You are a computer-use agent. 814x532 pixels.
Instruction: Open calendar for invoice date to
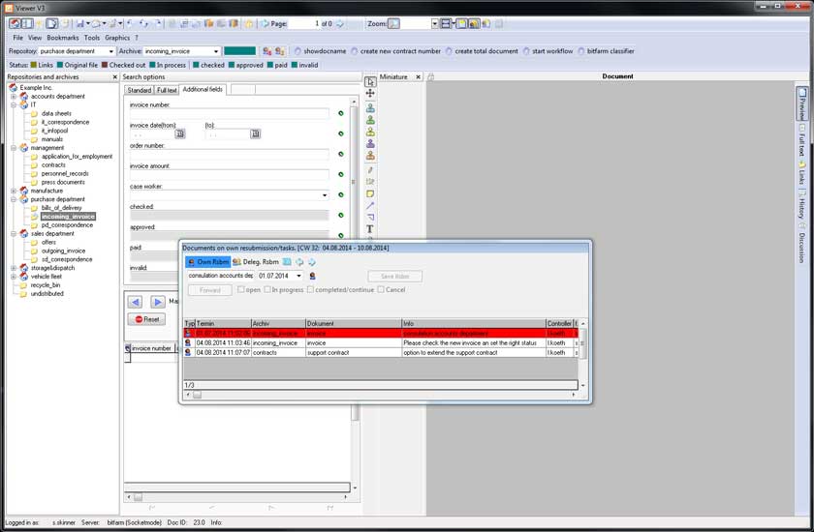[x=256, y=134]
